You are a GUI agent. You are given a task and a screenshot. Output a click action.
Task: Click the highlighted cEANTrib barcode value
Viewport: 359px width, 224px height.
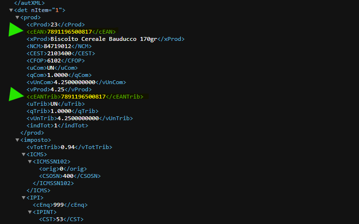coord(83,97)
